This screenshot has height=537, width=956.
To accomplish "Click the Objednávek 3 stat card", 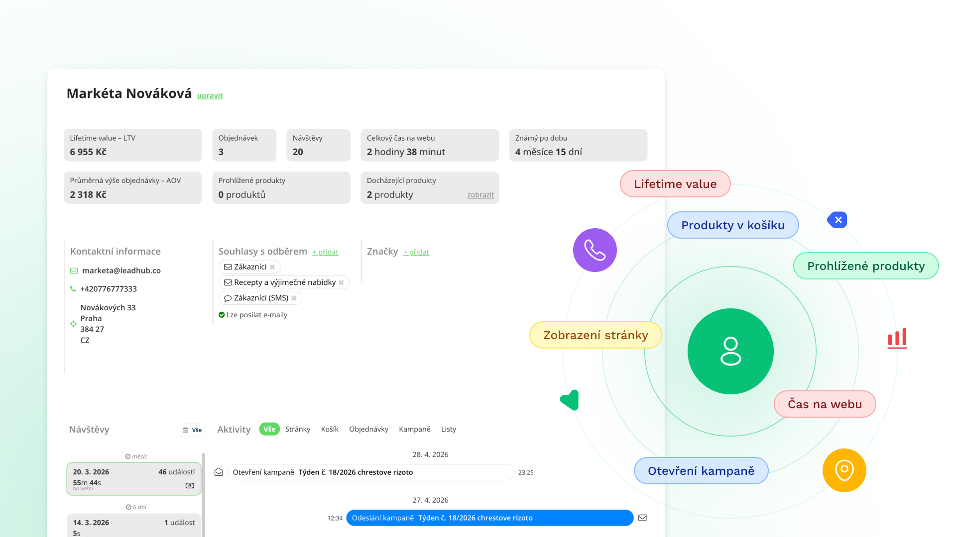I will pyautogui.click(x=244, y=145).
